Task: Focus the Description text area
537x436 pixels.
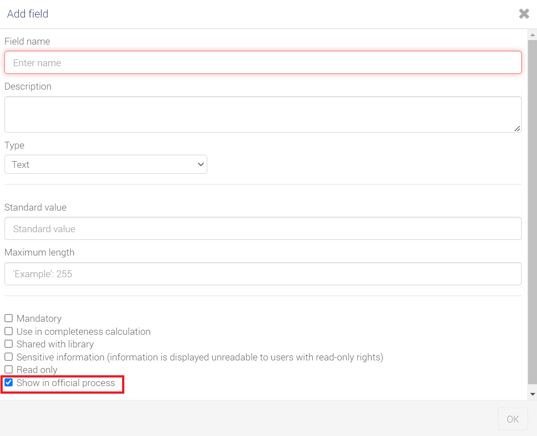Action: (x=263, y=115)
